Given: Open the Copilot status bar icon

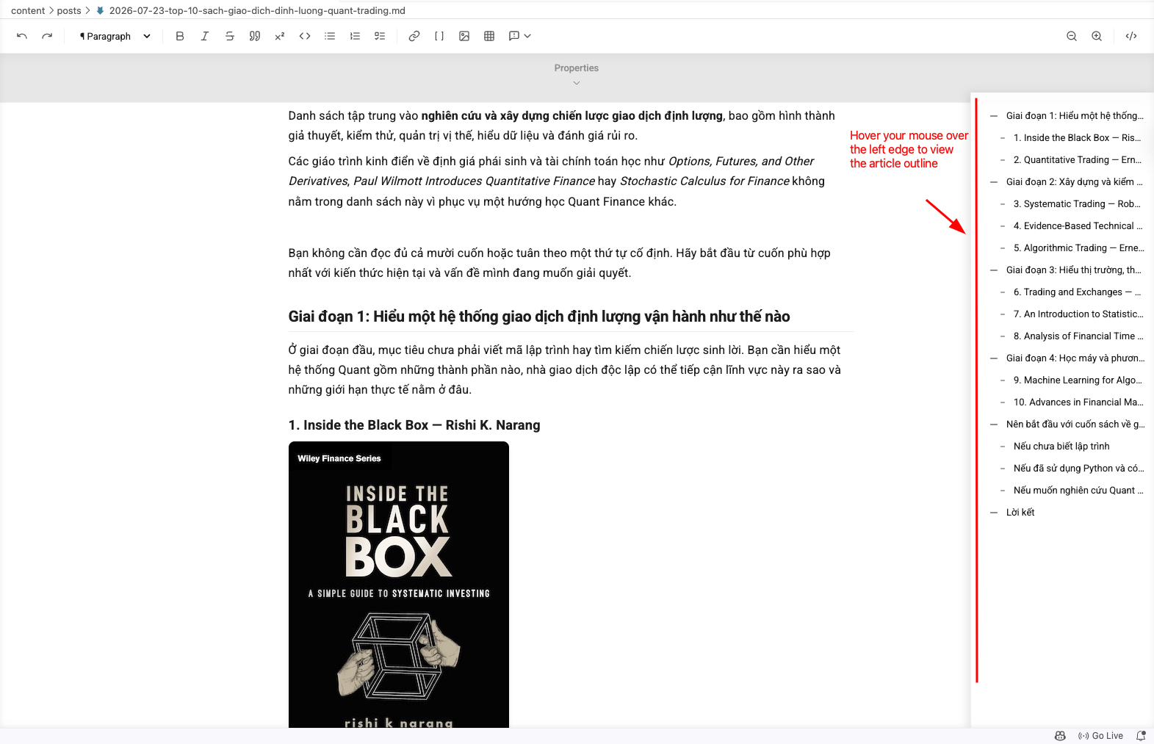Looking at the screenshot, I should click(x=1060, y=736).
